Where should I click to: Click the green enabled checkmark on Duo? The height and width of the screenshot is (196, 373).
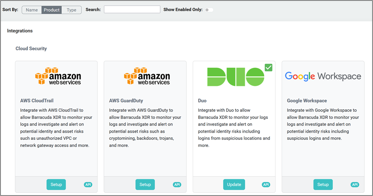(269, 68)
